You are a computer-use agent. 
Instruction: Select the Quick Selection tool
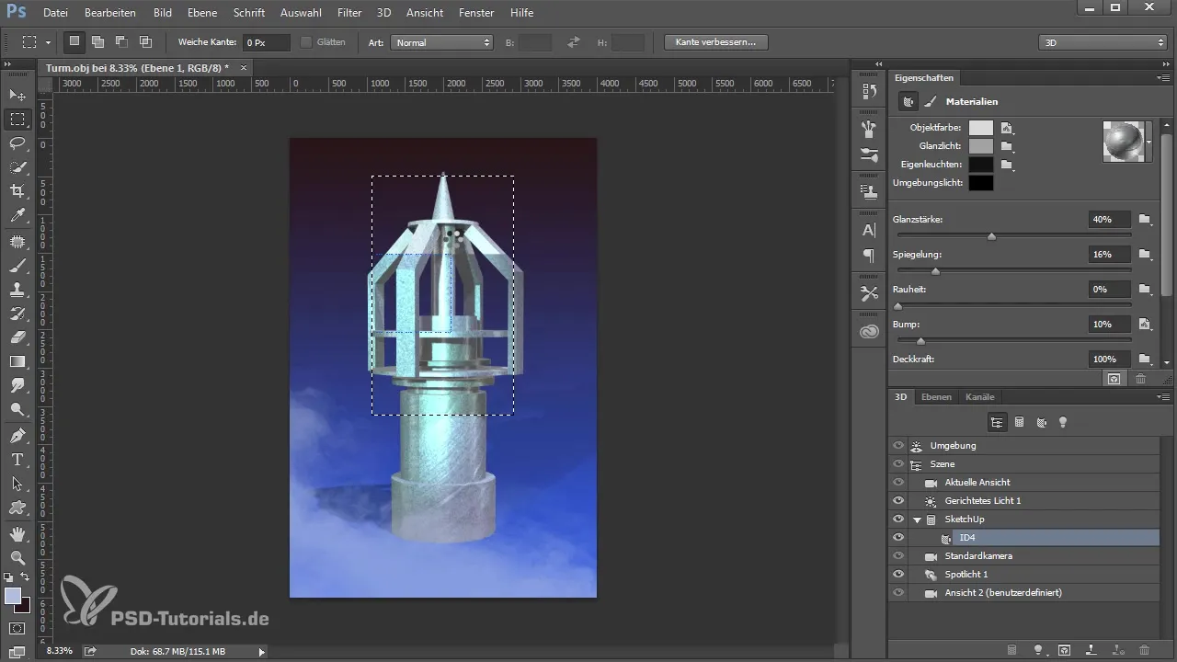[17, 167]
